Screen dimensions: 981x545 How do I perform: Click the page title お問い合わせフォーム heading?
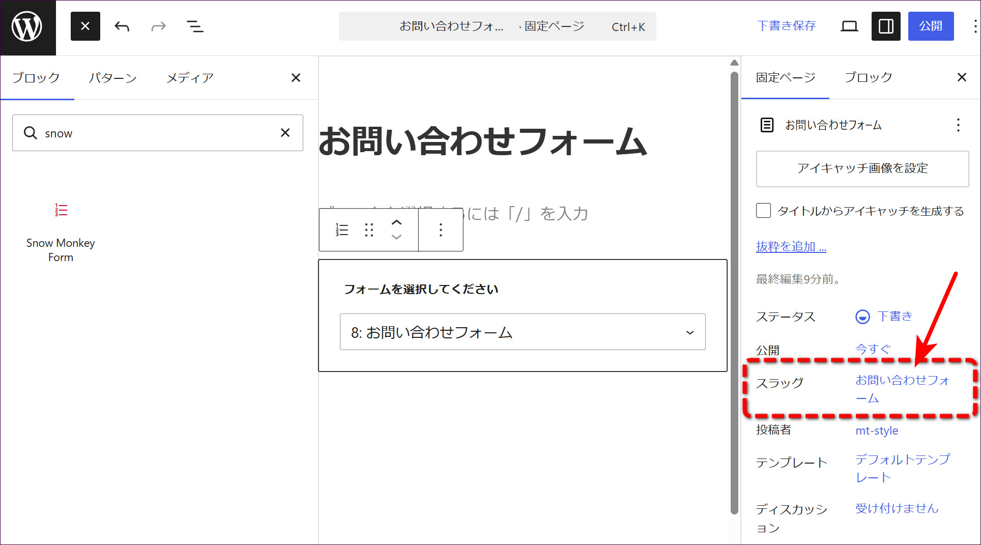(x=483, y=141)
